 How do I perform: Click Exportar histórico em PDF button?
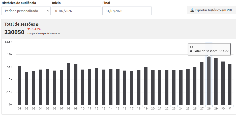pos(212,10)
